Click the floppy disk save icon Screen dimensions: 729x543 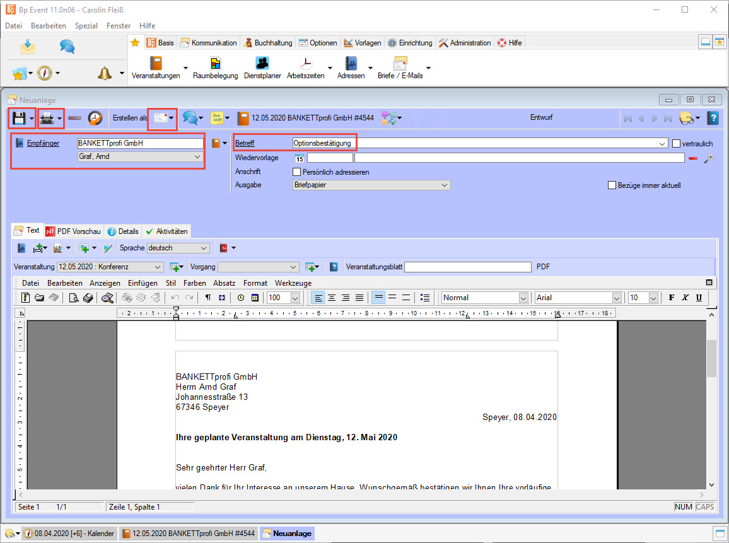click(x=19, y=118)
